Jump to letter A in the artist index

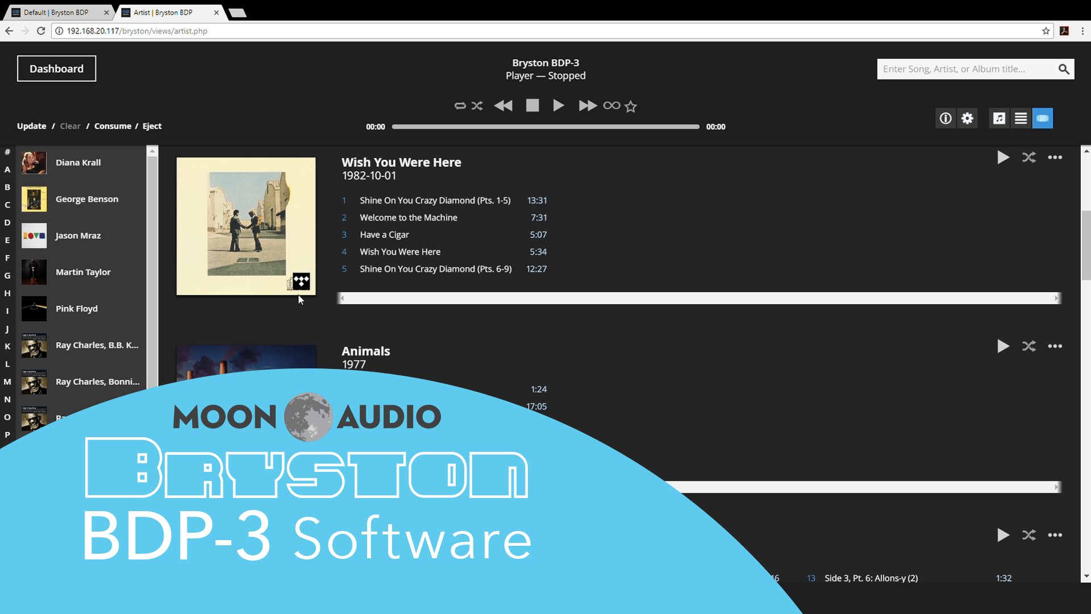click(7, 169)
